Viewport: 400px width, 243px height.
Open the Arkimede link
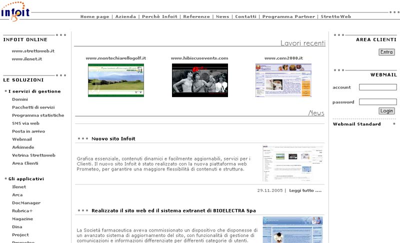(23, 147)
